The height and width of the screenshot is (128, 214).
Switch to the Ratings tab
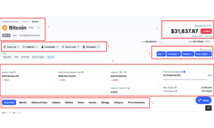click(105, 103)
